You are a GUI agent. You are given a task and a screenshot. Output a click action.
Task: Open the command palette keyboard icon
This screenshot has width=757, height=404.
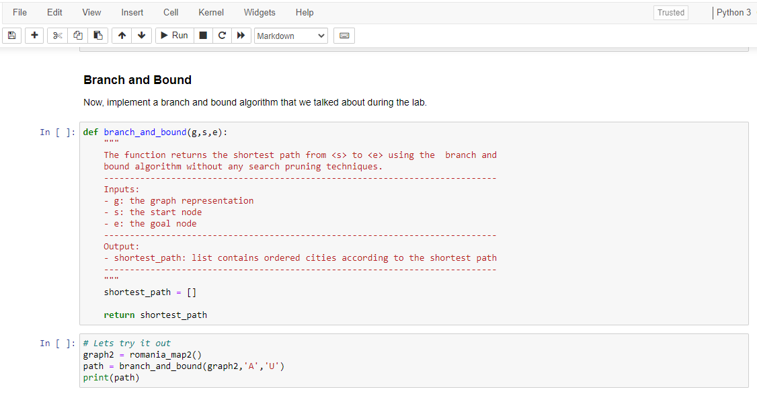344,35
